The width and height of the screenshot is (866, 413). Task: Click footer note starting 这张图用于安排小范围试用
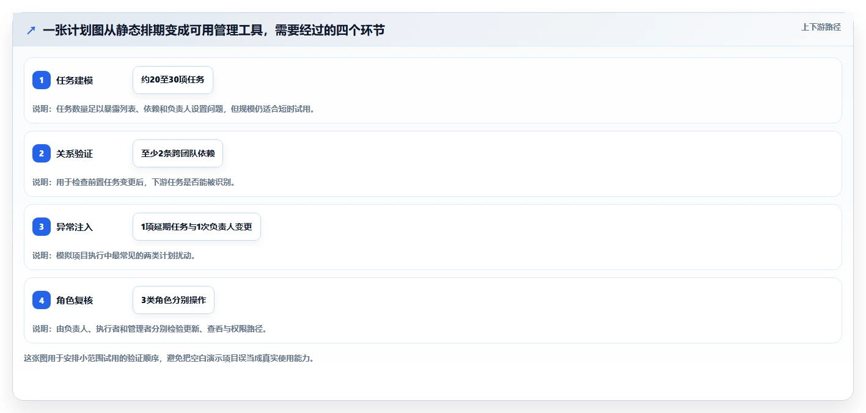point(169,358)
